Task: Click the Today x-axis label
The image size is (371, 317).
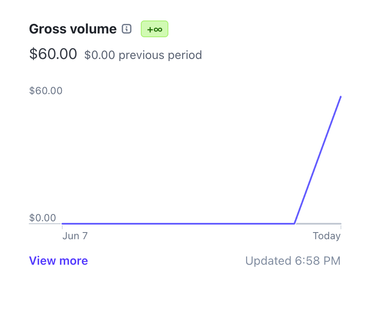Action: [x=327, y=236]
